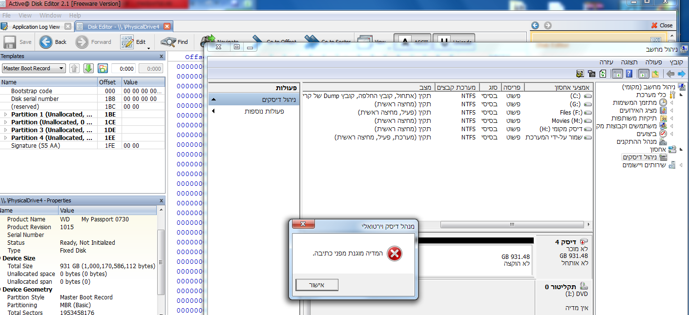The image size is (689, 315).
Task: Click the horizontal scrollbar under volume list
Action: click(512, 225)
